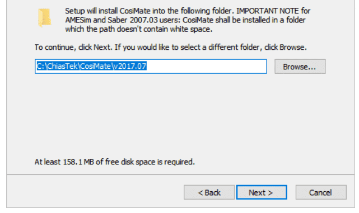Image resolution: width=359 pixels, height=213 pixels.
Task: Cancel the CosiMate setup
Action: pyautogui.click(x=321, y=192)
